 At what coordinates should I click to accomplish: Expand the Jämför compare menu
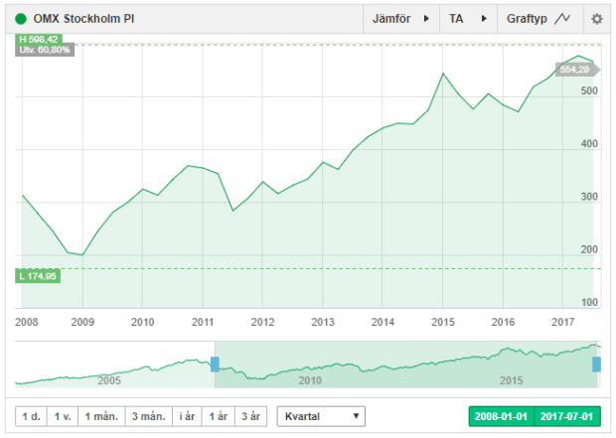click(x=400, y=19)
